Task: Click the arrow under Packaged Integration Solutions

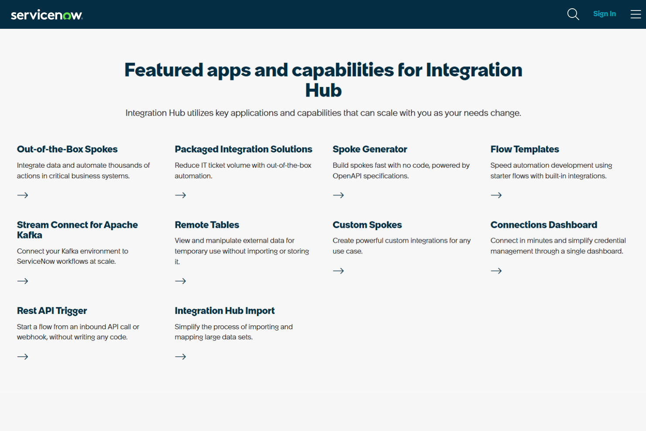Action: coord(181,195)
